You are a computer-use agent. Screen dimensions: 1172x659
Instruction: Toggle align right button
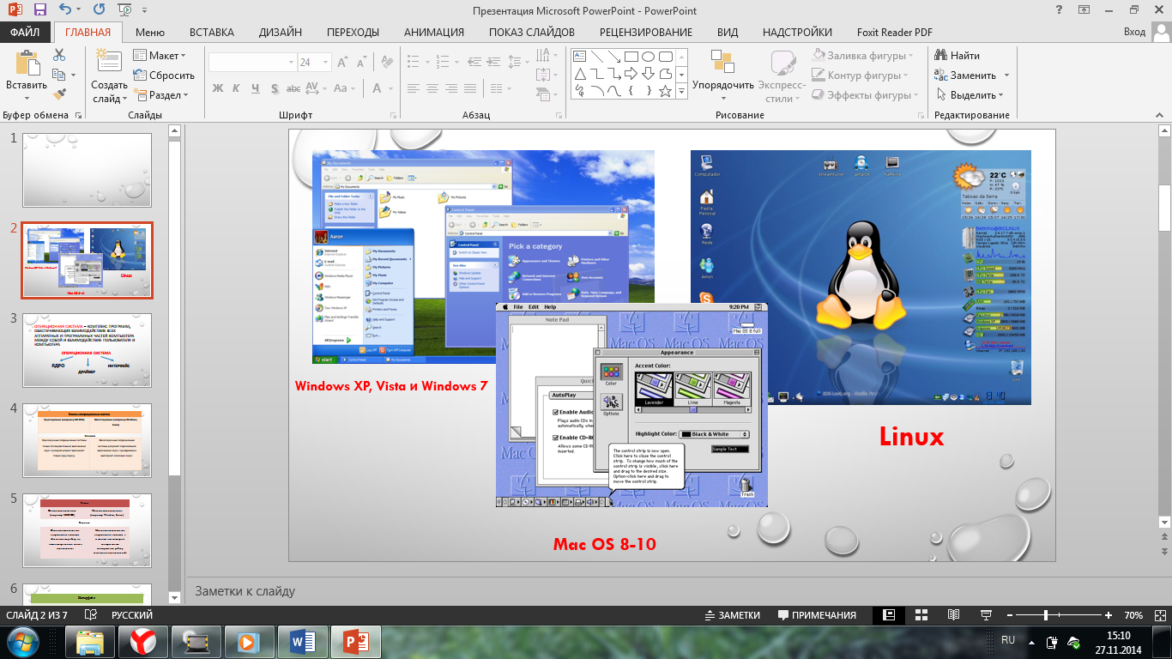[x=451, y=88]
